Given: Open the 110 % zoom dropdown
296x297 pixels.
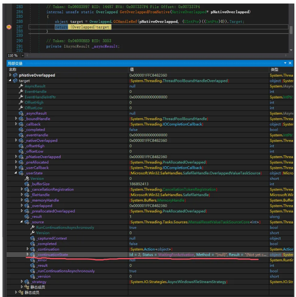Looking at the screenshot, I should click(x=23, y=56).
